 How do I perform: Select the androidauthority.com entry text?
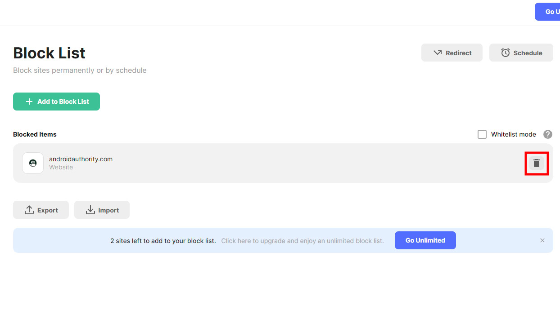(81, 159)
